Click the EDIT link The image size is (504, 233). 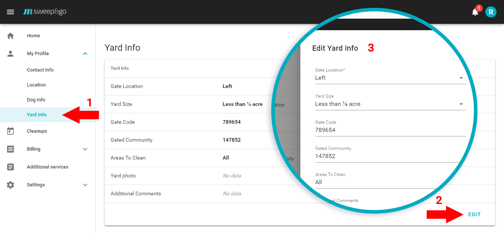[474, 214]
